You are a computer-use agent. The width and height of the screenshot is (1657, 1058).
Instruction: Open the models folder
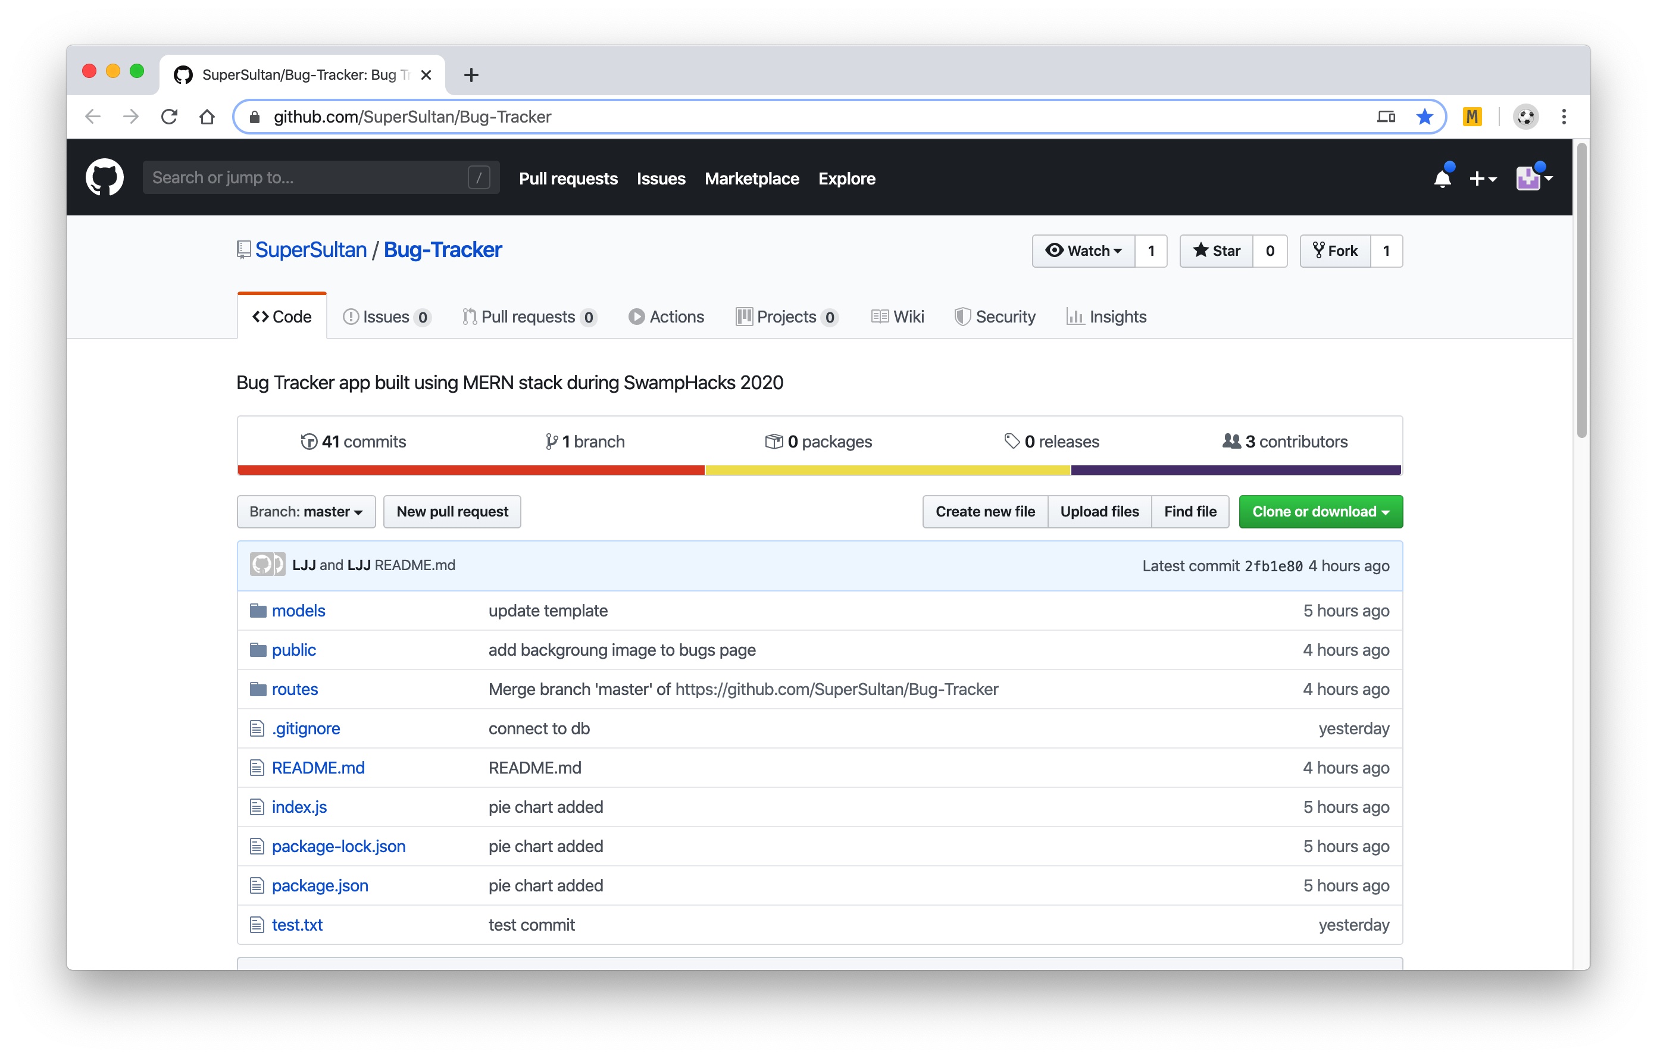pos(298,610)
